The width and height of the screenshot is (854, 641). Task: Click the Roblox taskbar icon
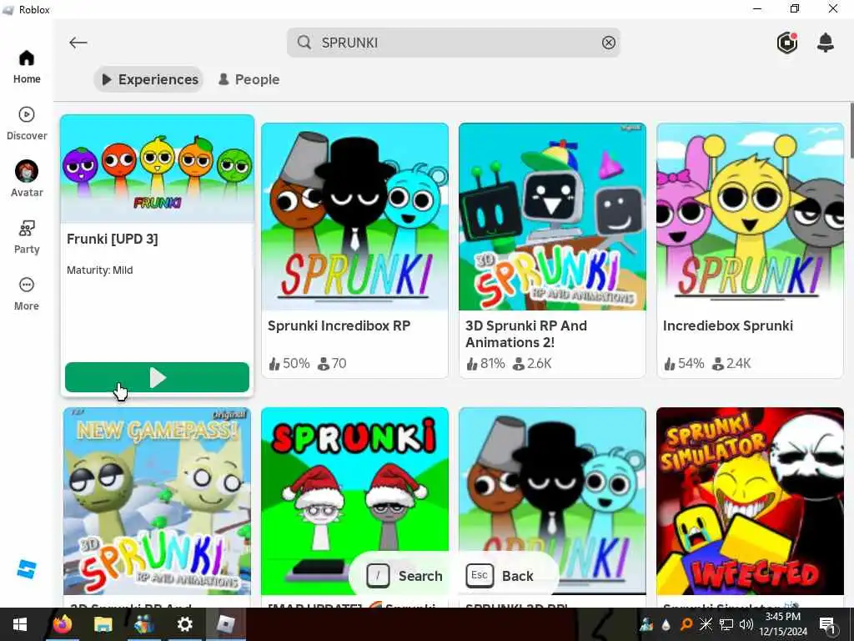tap(225, 624)
